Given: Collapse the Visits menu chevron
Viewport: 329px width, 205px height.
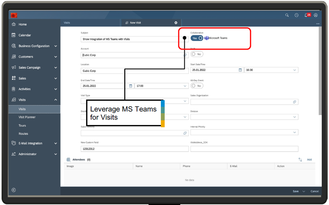Looking at the screenshot, I should tap(56, 100).
